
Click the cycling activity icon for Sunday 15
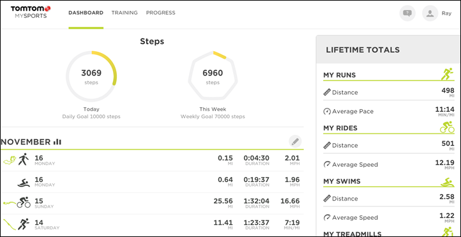[x=24, y=203]
